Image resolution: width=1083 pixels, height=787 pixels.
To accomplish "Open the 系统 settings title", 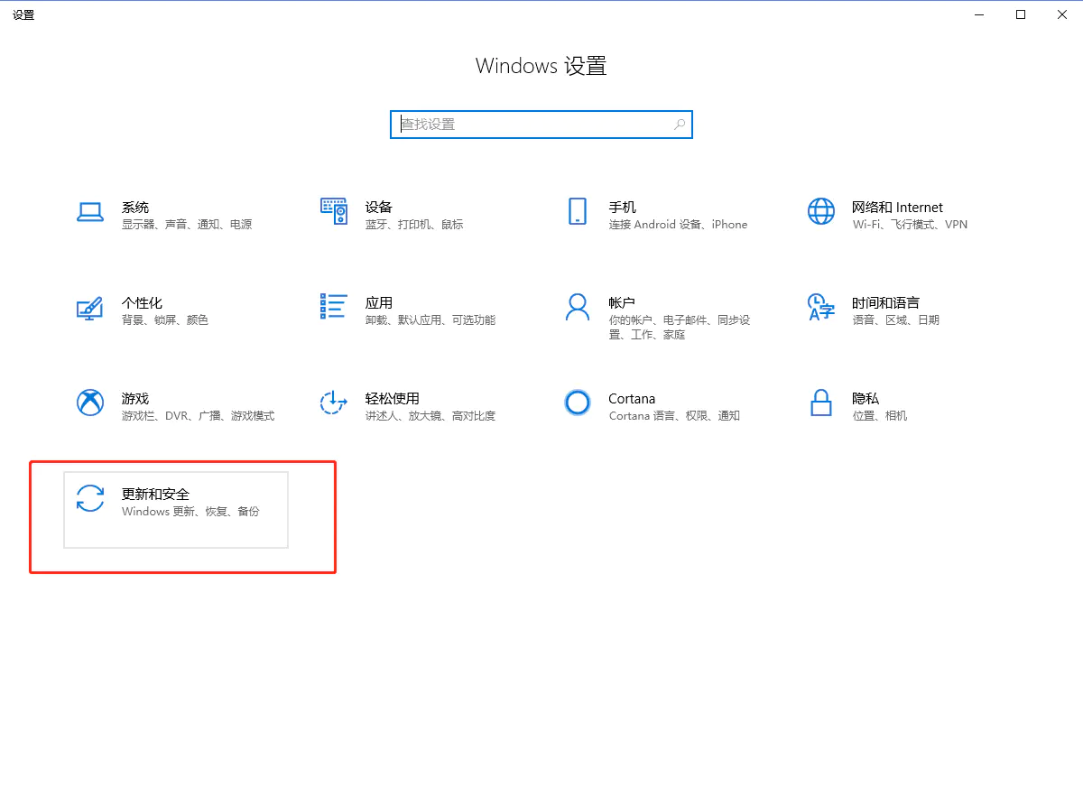I will coord(135,208).
